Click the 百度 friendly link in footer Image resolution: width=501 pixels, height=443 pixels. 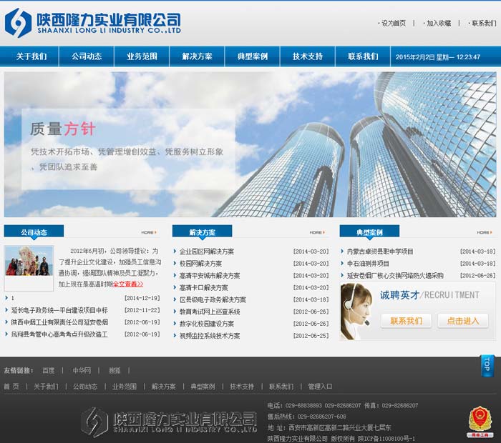click(48, 370)
